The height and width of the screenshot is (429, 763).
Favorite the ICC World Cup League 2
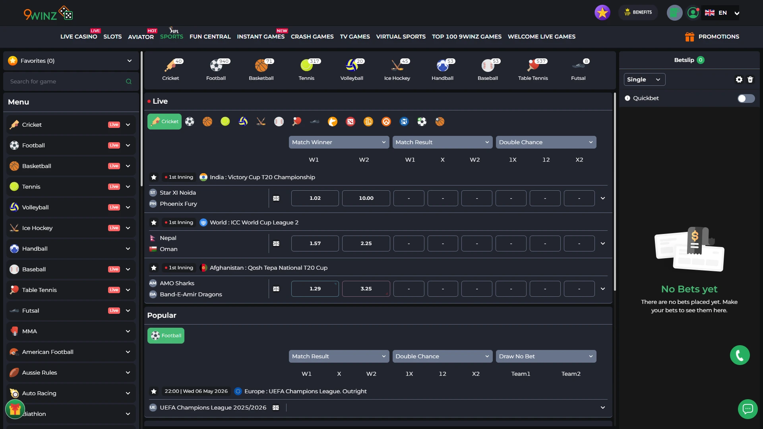tap(154, 222)
